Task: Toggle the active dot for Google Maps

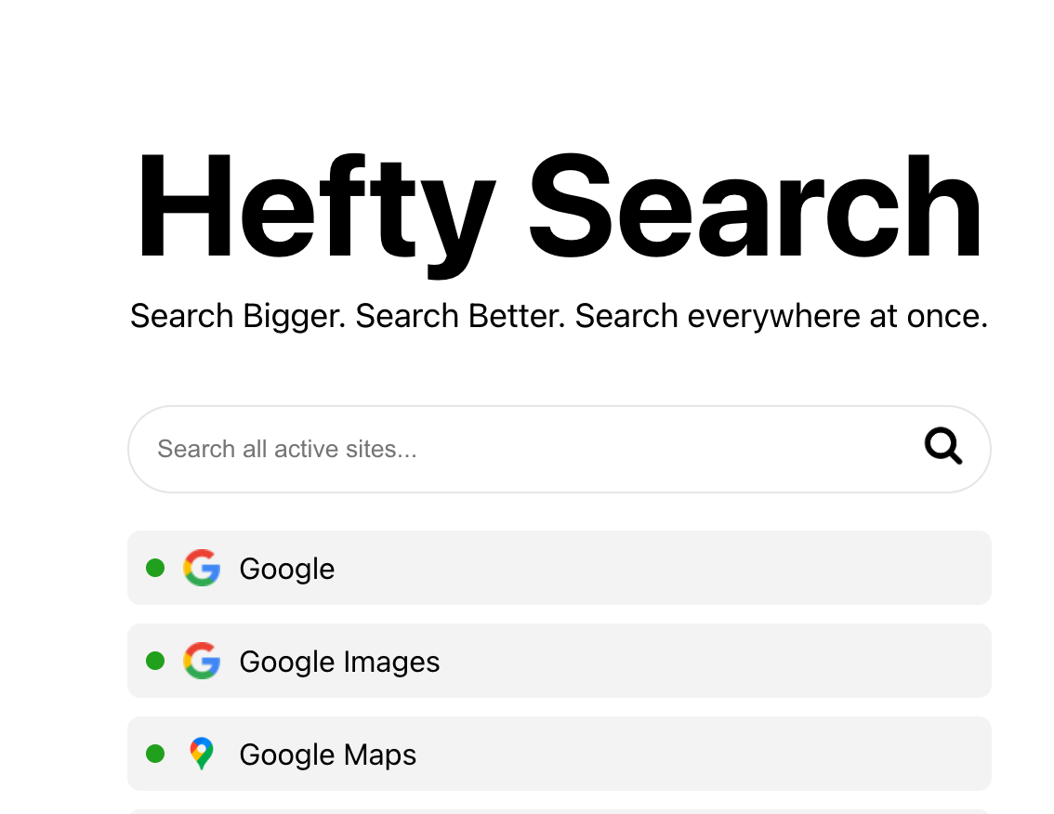Action: pos(155,754)
